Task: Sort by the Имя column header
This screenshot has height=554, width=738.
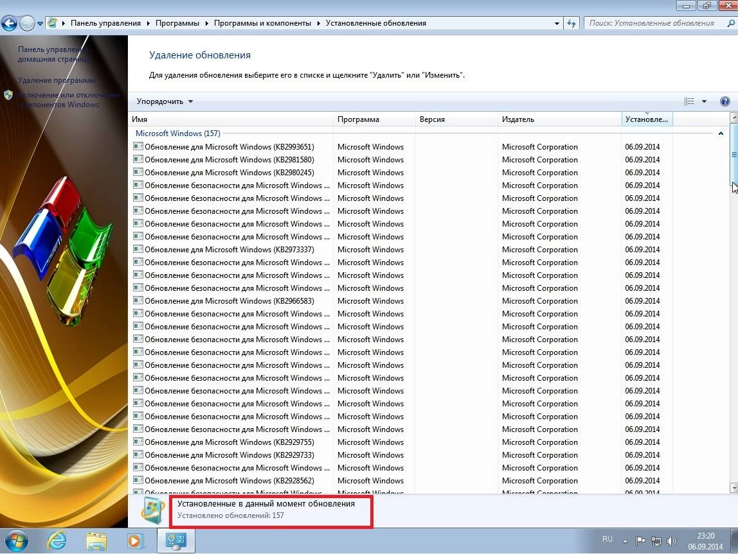Action: click(x=231, y=119)
